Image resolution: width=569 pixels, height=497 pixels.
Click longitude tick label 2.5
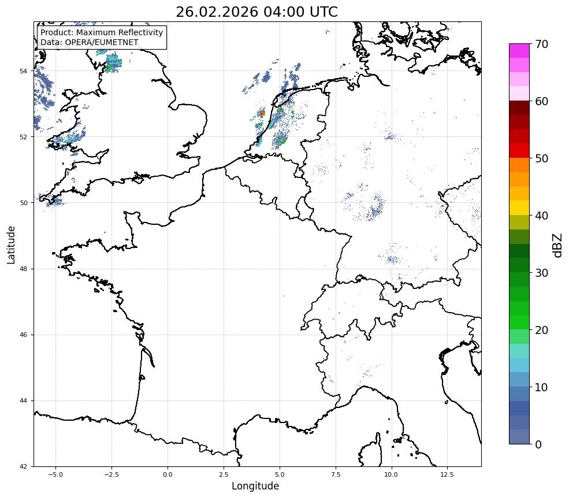(x=224, y=474)
